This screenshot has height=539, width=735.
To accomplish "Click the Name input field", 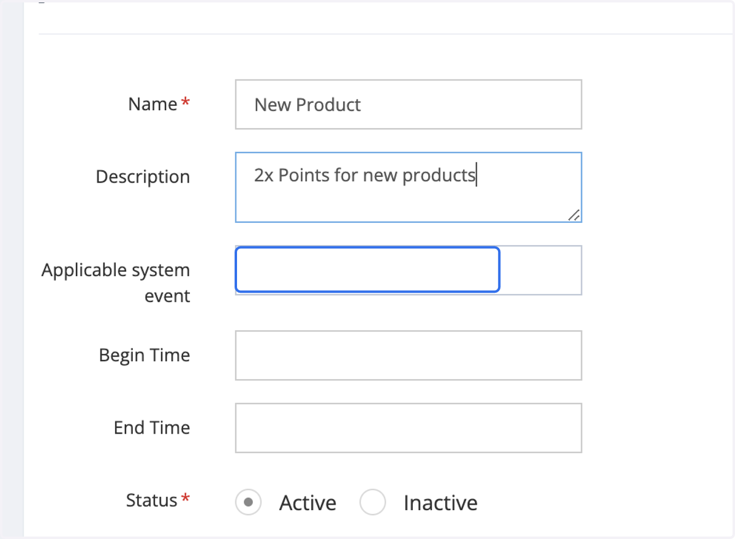I will point(409,104).
